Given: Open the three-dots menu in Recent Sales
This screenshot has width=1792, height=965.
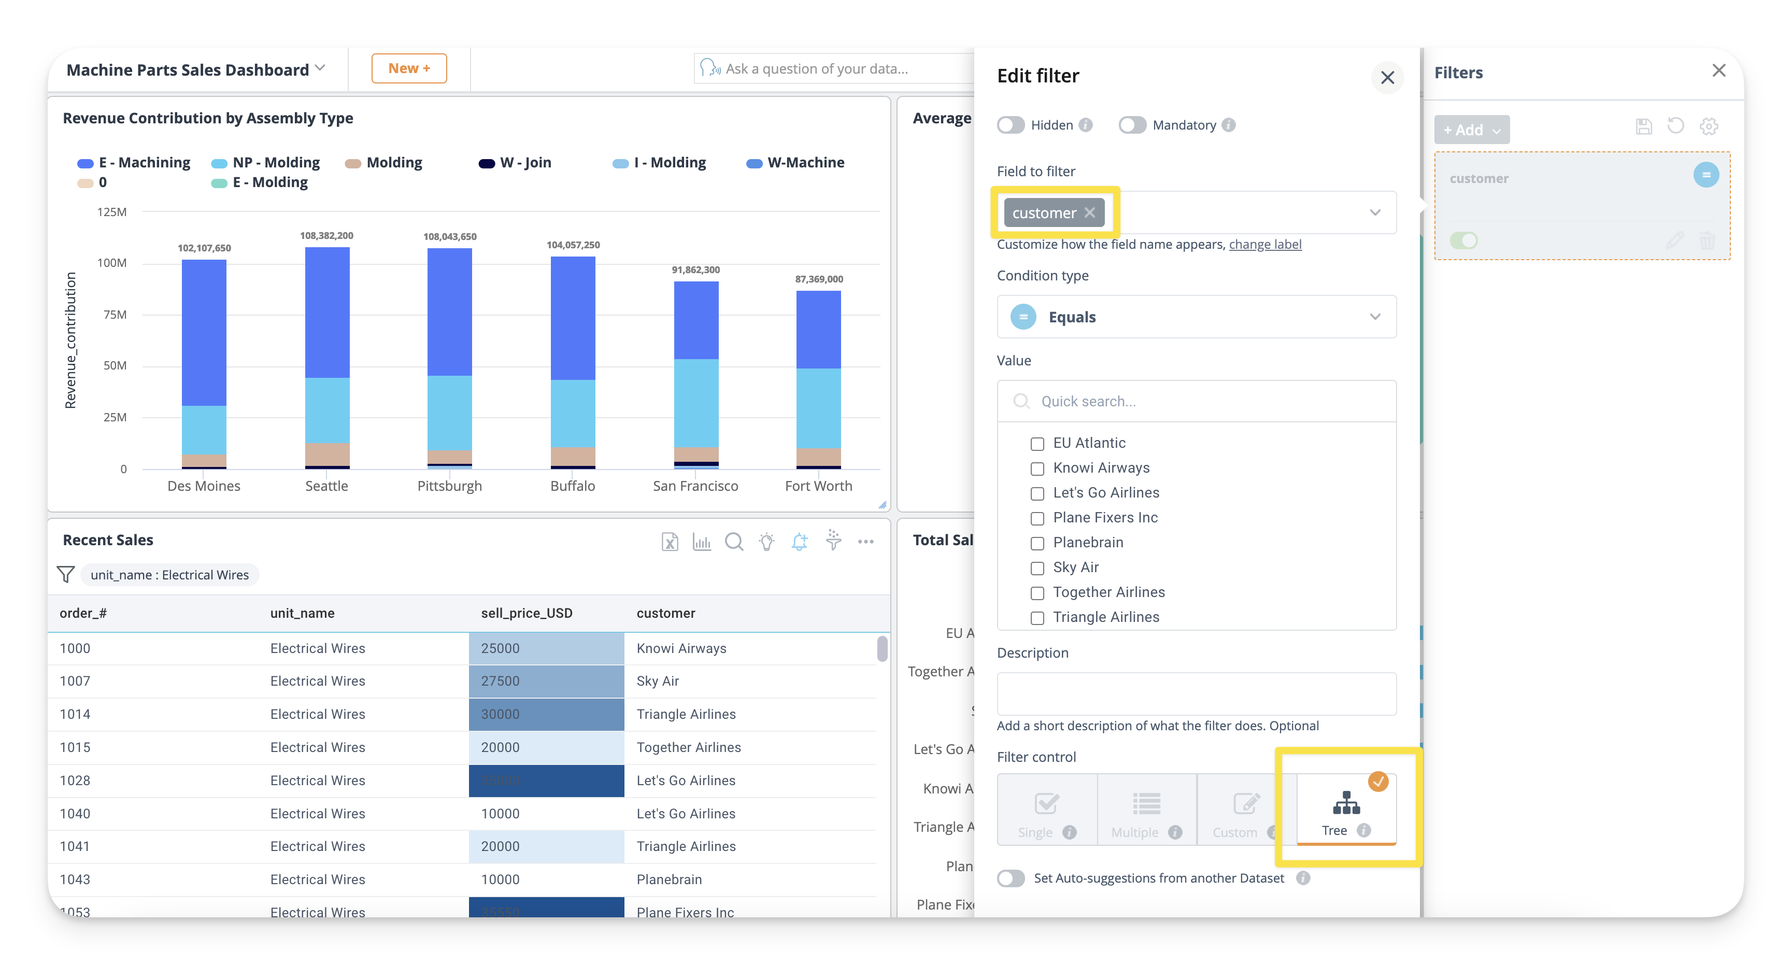Looking at the screenshot, I should (865, 541).
